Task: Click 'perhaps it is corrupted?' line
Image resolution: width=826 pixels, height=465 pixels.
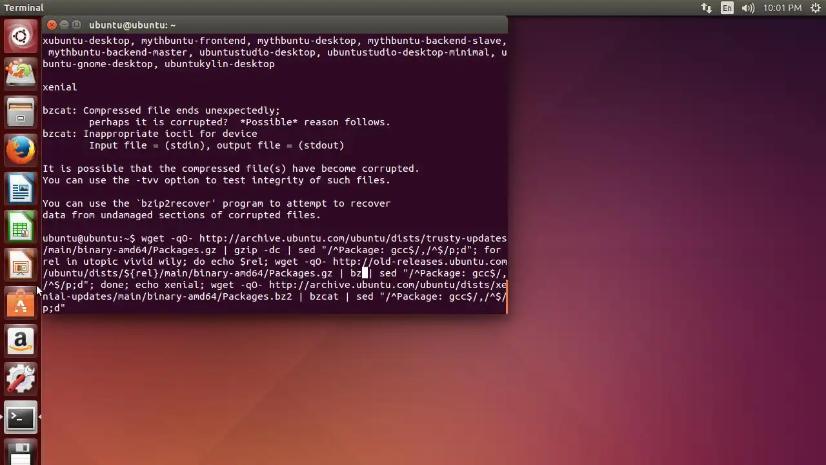Action: tap(239, 122)
